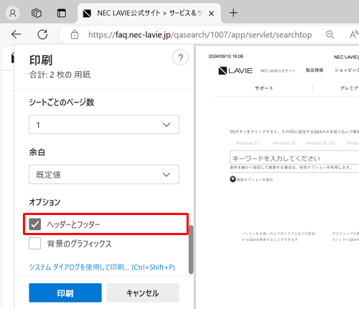Viewport: 359px width, 309px height.
Task: Click the zoom magnifier icon in address bar
Action: (330, 34)
